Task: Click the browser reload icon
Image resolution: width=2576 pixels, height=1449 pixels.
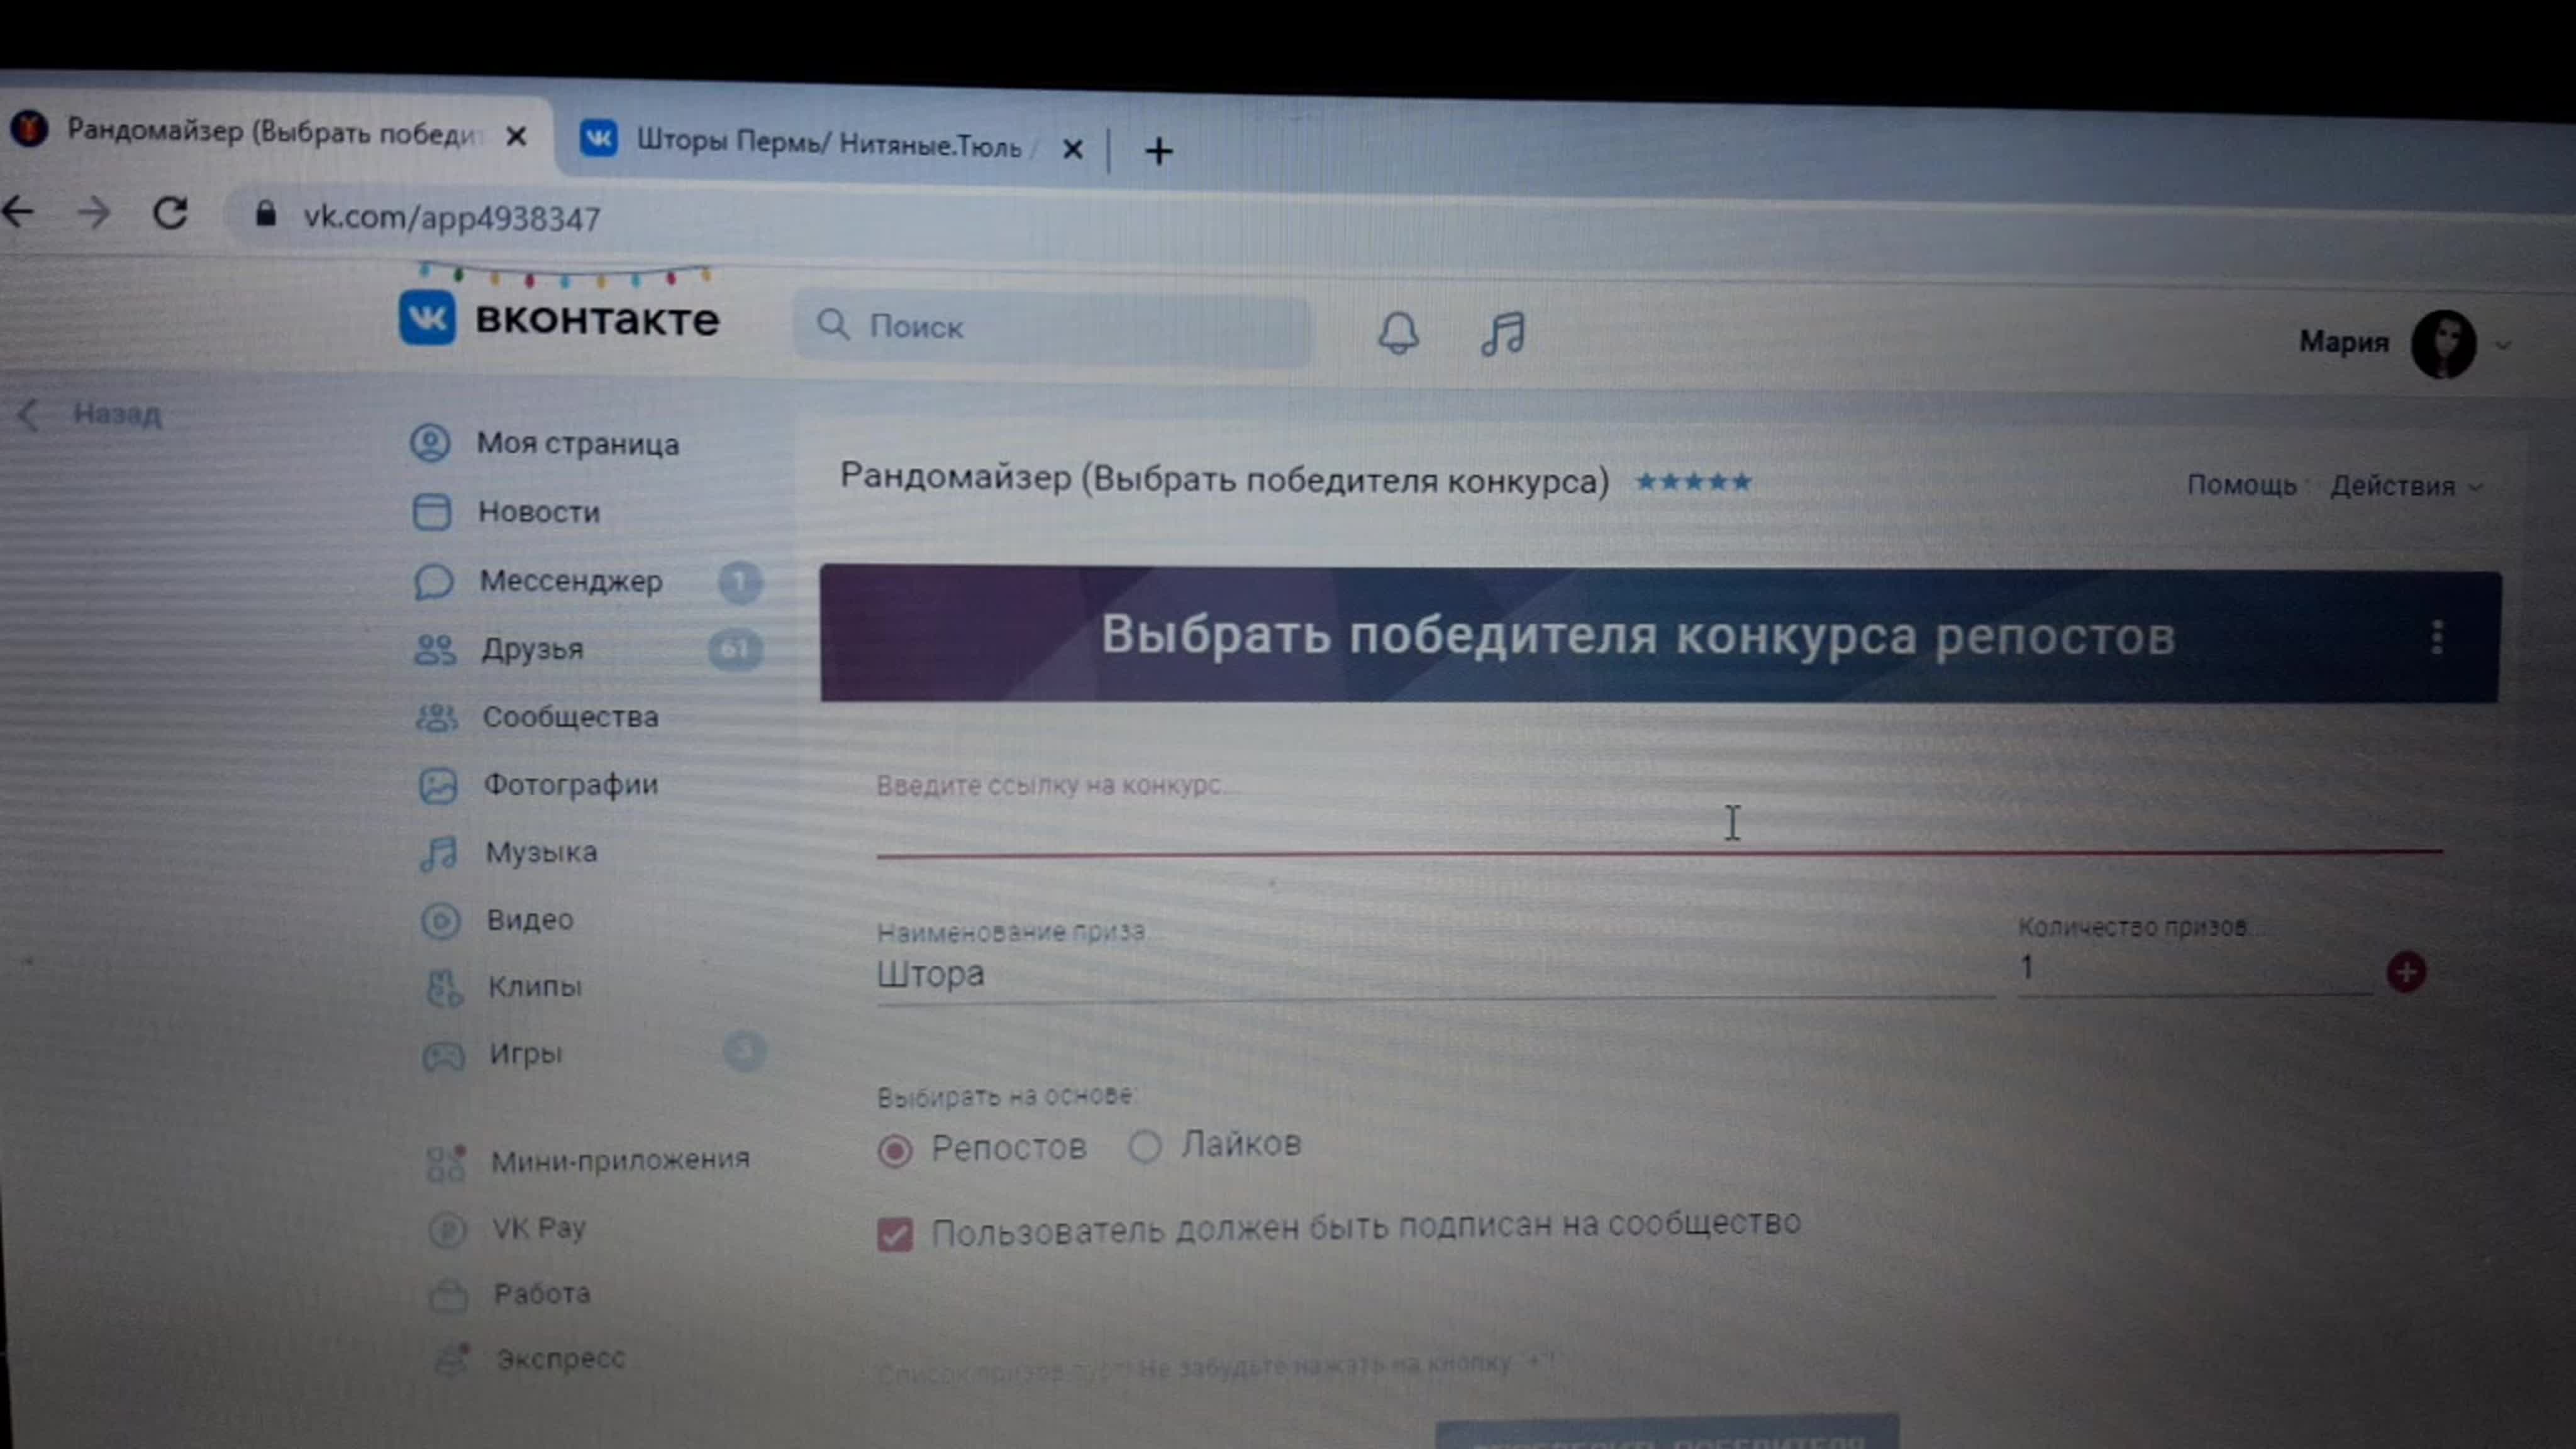Action: pos(170,213)
